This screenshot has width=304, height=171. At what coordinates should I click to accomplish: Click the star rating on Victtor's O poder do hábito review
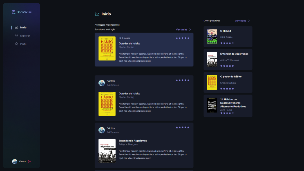(x=182, y=80)
